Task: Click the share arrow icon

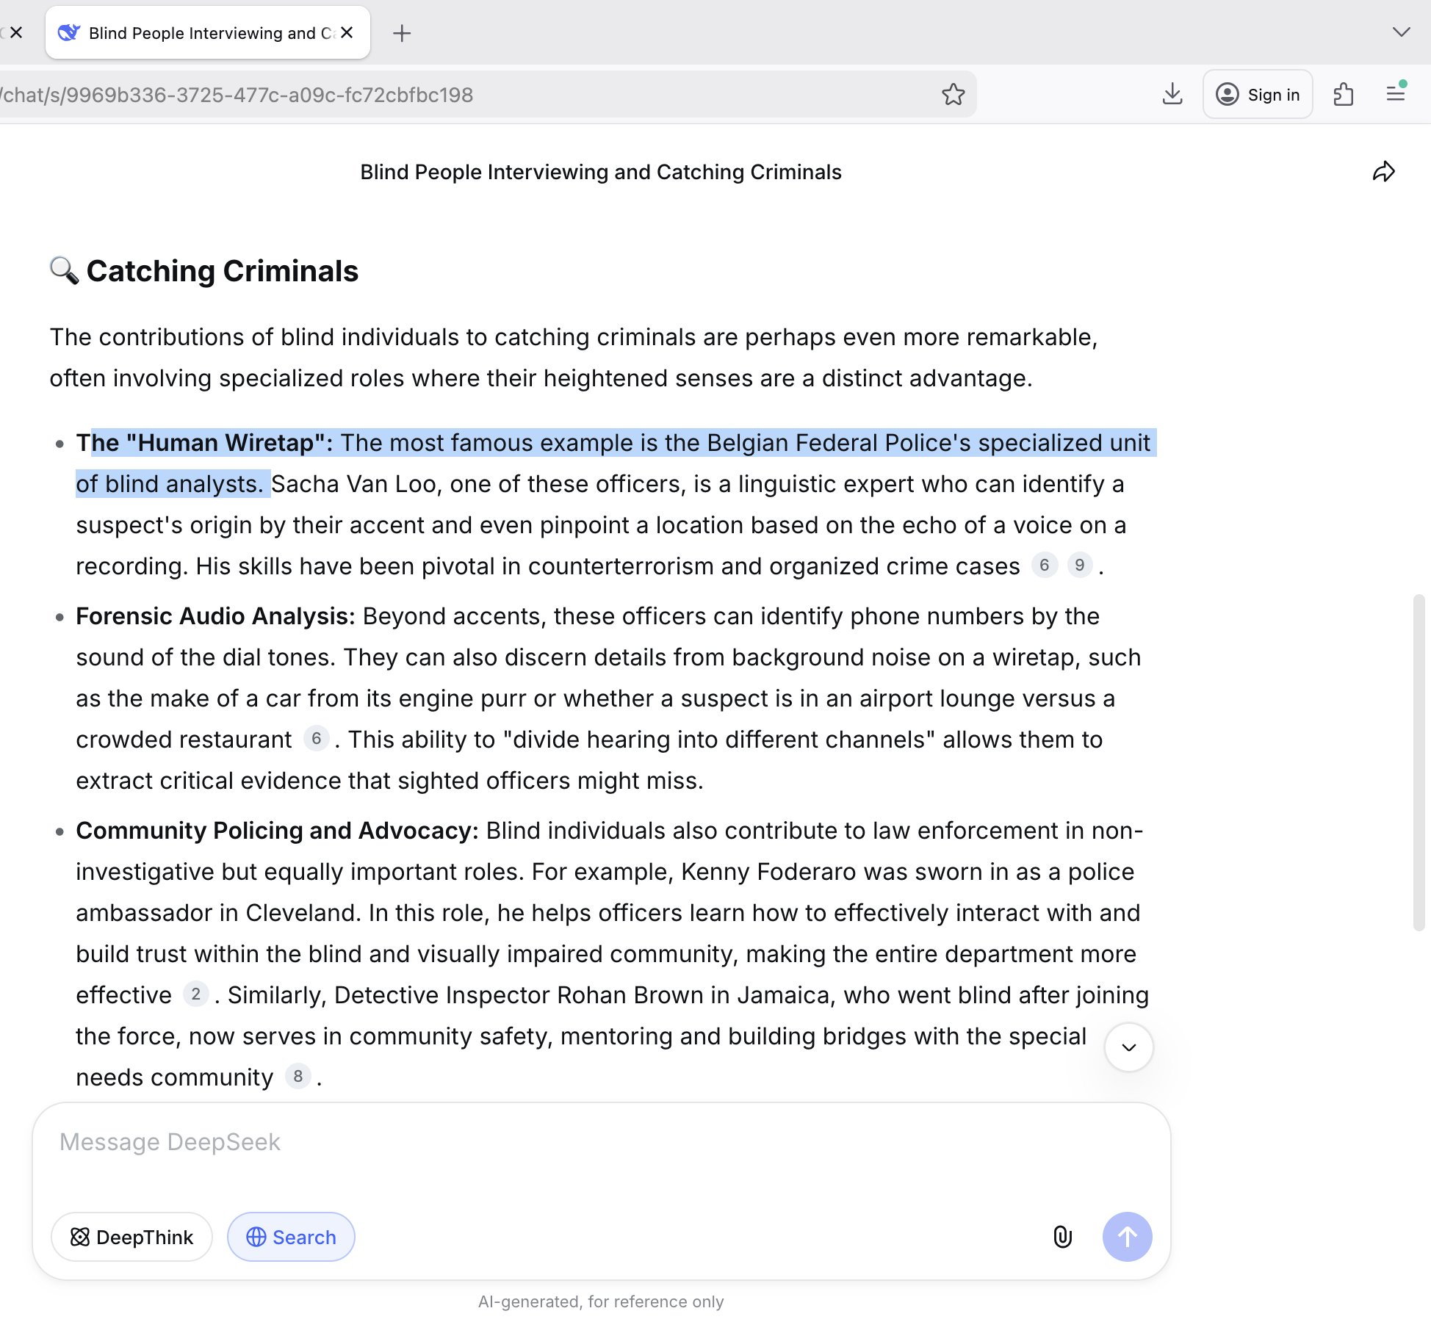Action: [x=1383, y=172]
